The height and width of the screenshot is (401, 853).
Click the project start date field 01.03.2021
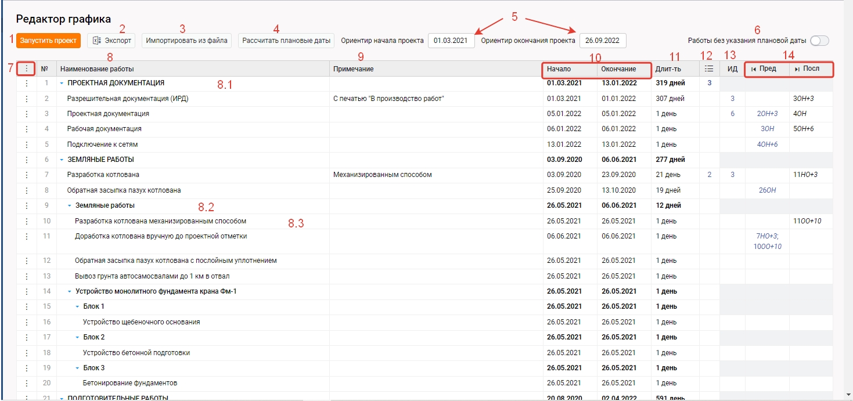point(451,41)
